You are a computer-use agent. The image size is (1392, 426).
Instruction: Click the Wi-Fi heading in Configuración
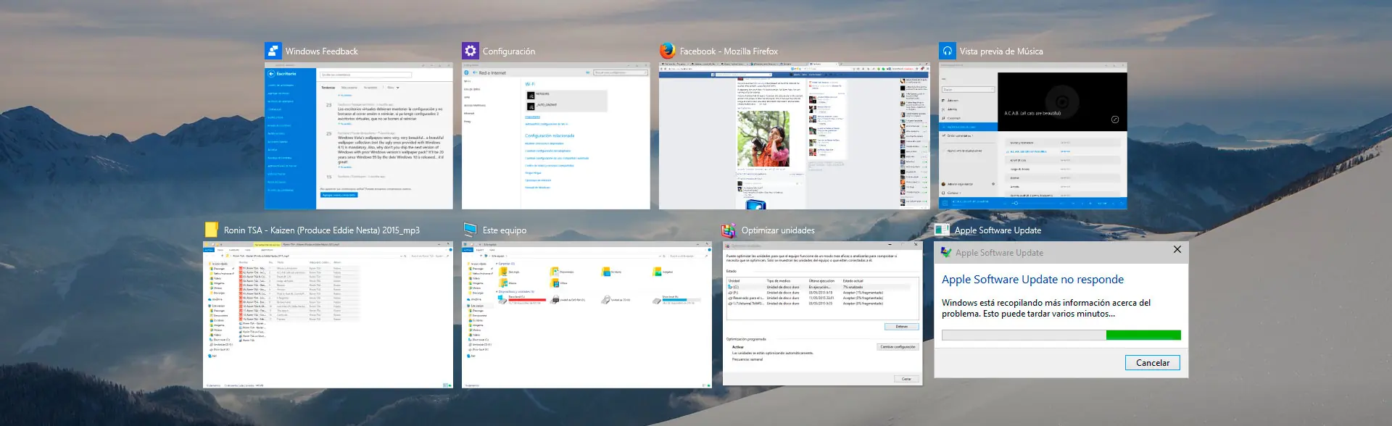click(530, 84)
